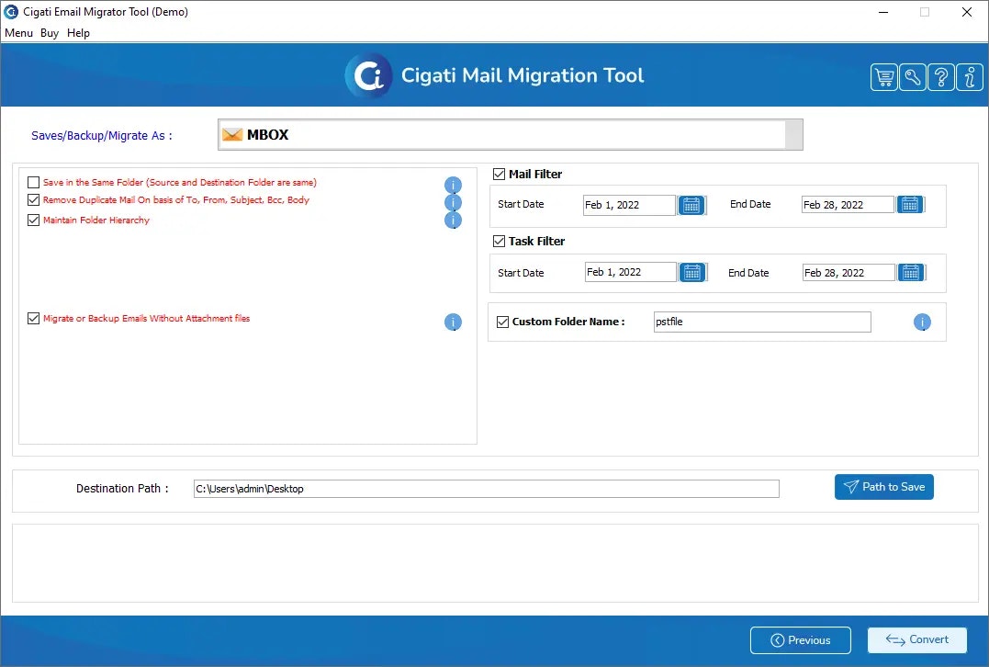Minimize the Cigati Email Migrator window
The image size is (989, 667).
point(883,12)
